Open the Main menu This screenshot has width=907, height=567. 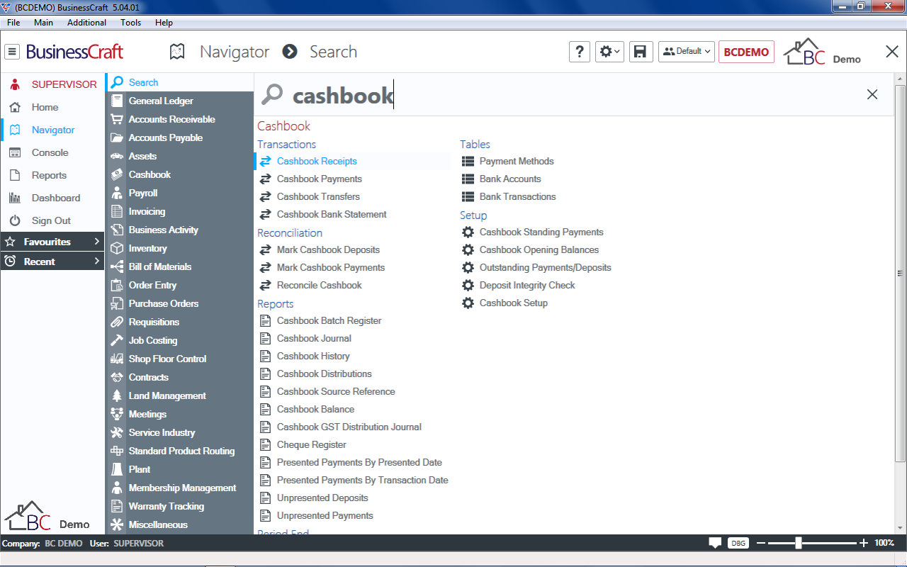point(43,23)
